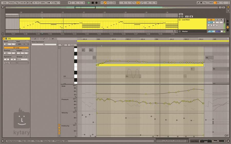This screenshot has width=231, height=144.
Task: Click the Lock Envelopes icon
Action: click(191, 16)
